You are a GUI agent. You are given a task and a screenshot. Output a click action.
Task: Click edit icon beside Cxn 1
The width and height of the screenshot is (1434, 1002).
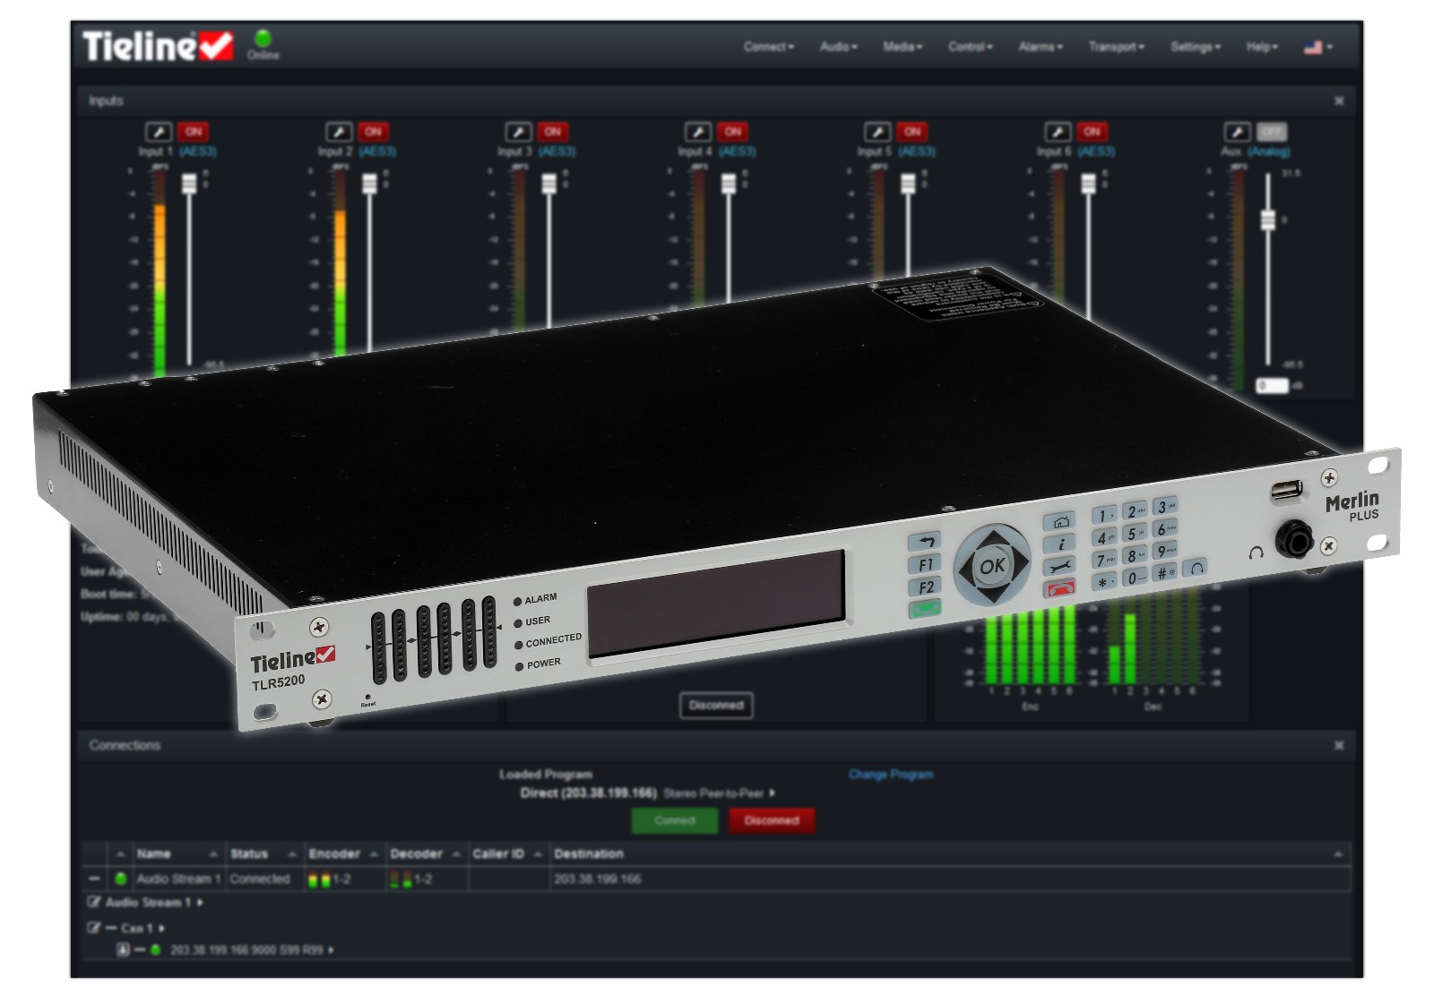[94, 928]
